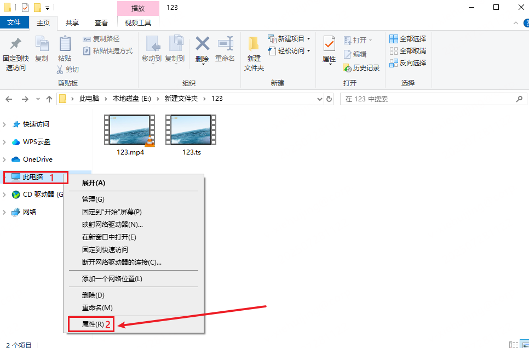Click the Pin to Quick Access icon
Image resolution: width=529 pixels, height=348 pixels.
(x=15, y=44)
